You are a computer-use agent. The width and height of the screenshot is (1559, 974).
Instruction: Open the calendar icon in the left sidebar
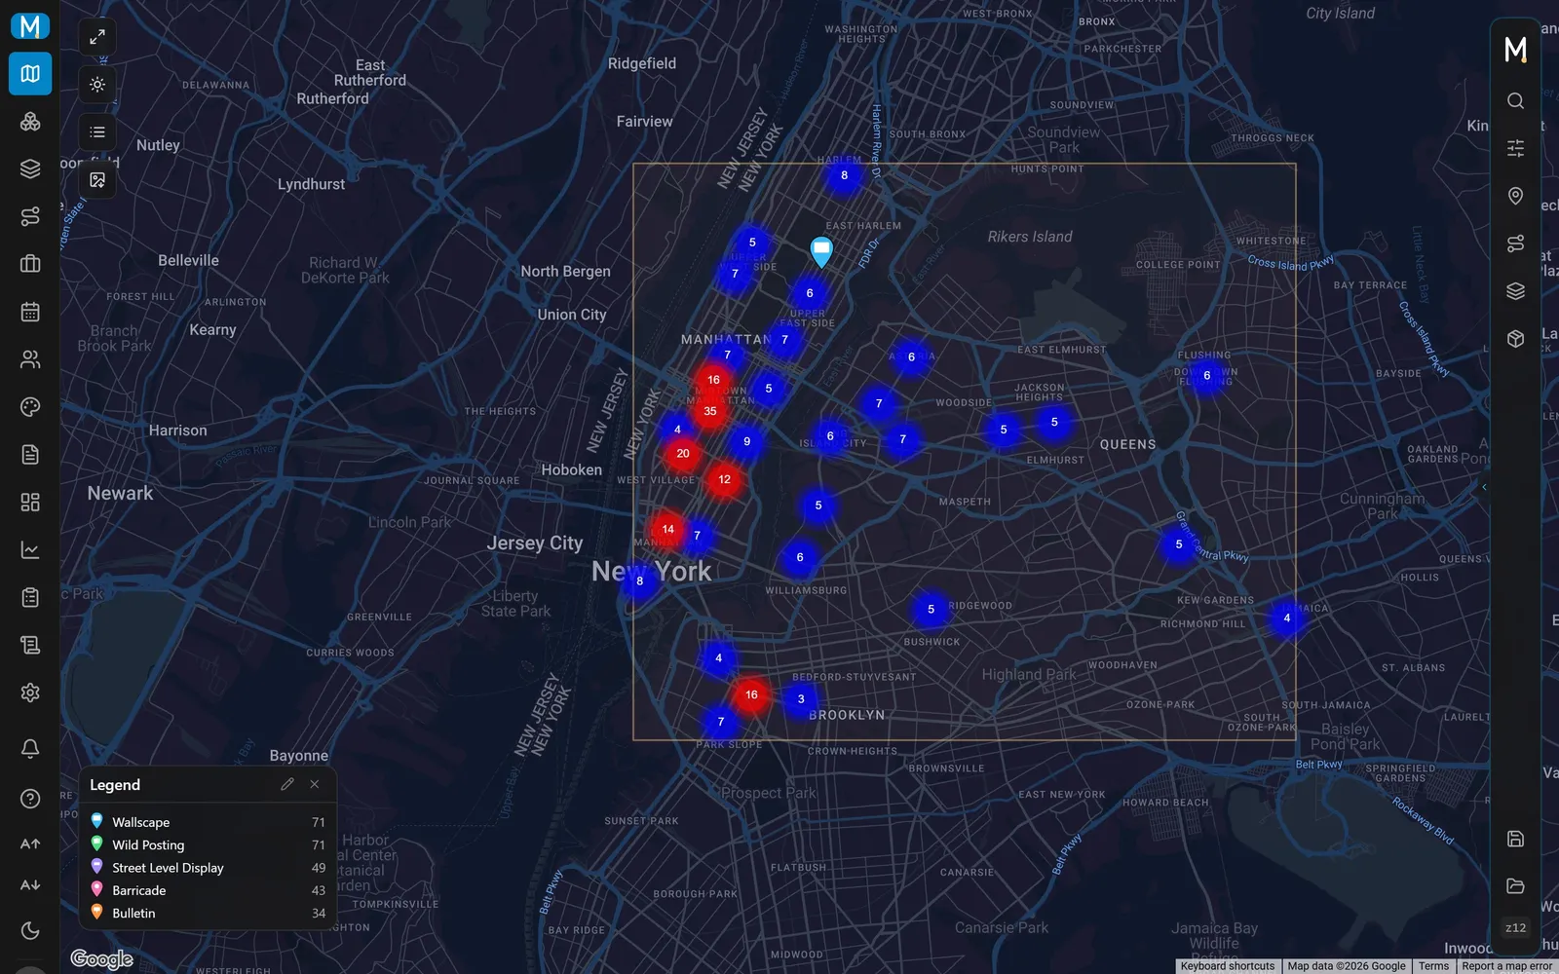(30, 312)
